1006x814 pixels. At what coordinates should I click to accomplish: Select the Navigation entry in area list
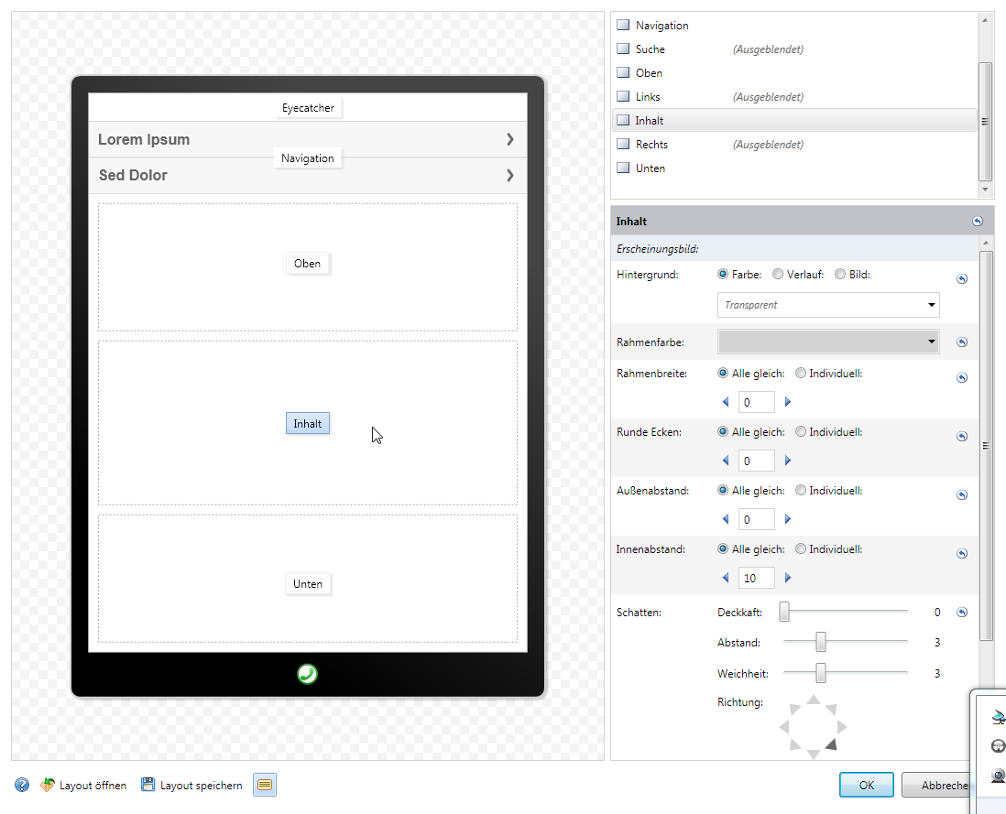(x=662, y=26)
